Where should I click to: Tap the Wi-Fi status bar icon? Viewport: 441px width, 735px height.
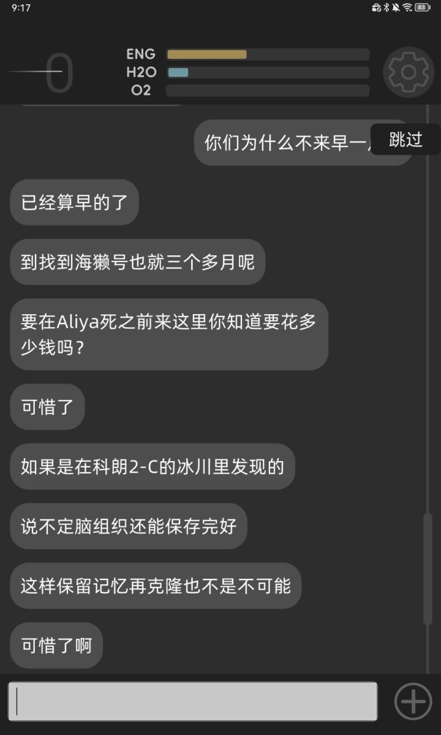[407, 7]
